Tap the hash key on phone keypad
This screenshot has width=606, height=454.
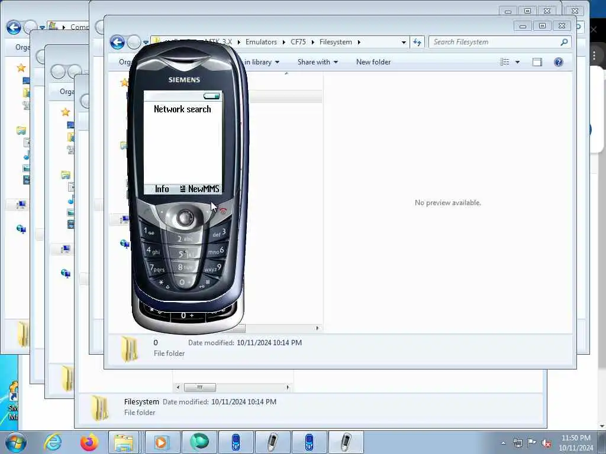tap(205, 284)
